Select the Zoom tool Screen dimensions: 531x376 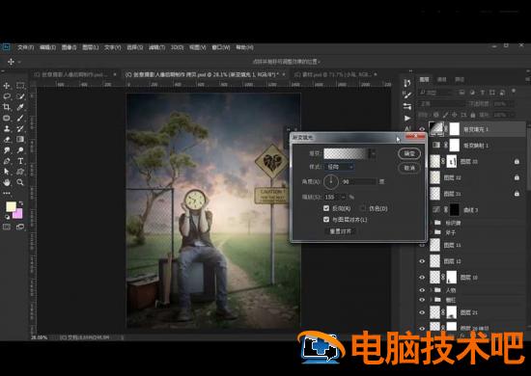pyautogui.click(x=20, y=182)
